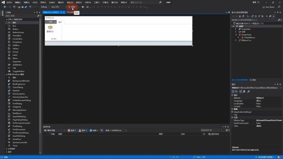Screen dimensions: 283x159
Task: Start debugging with the green Start button
Action: [x=72, y=7]
